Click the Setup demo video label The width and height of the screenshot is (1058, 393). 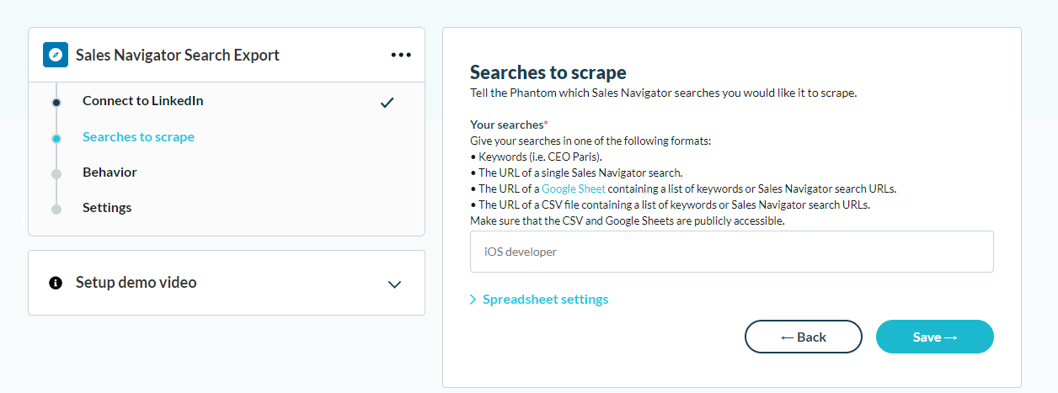(x=136, y=283)
